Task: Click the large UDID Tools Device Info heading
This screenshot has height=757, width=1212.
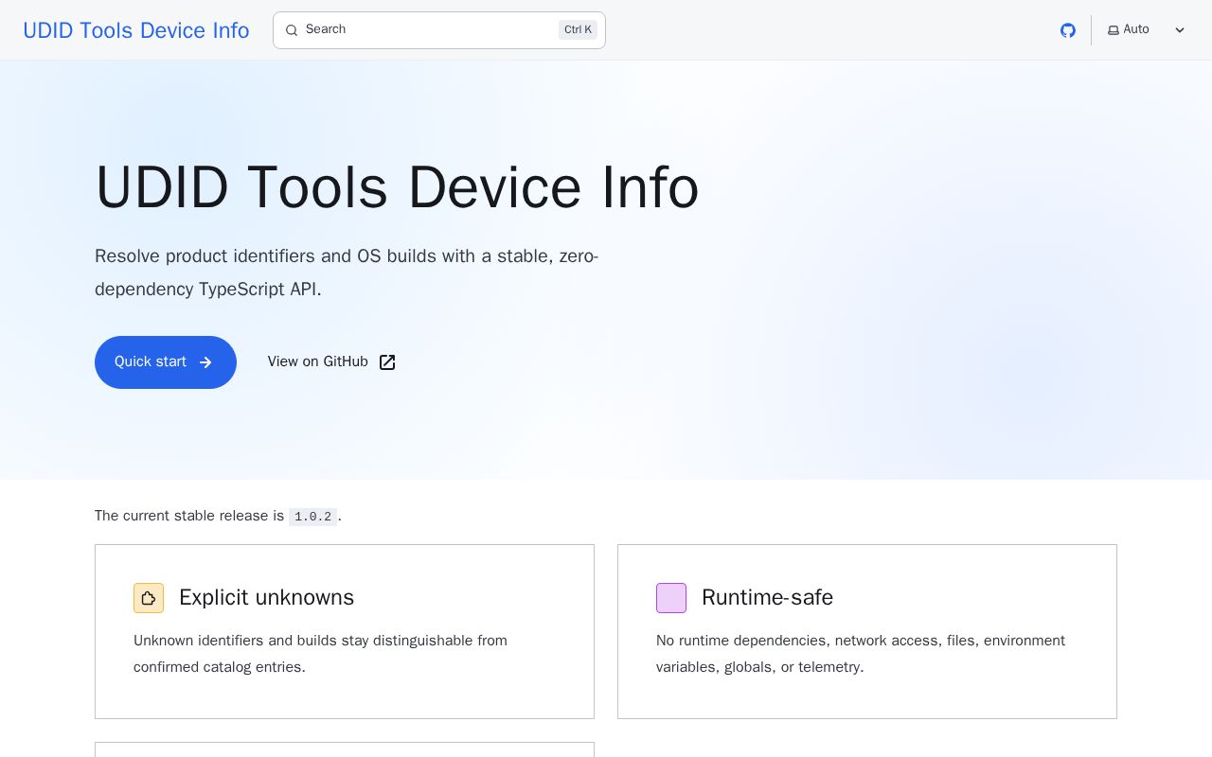Action: 397,187
